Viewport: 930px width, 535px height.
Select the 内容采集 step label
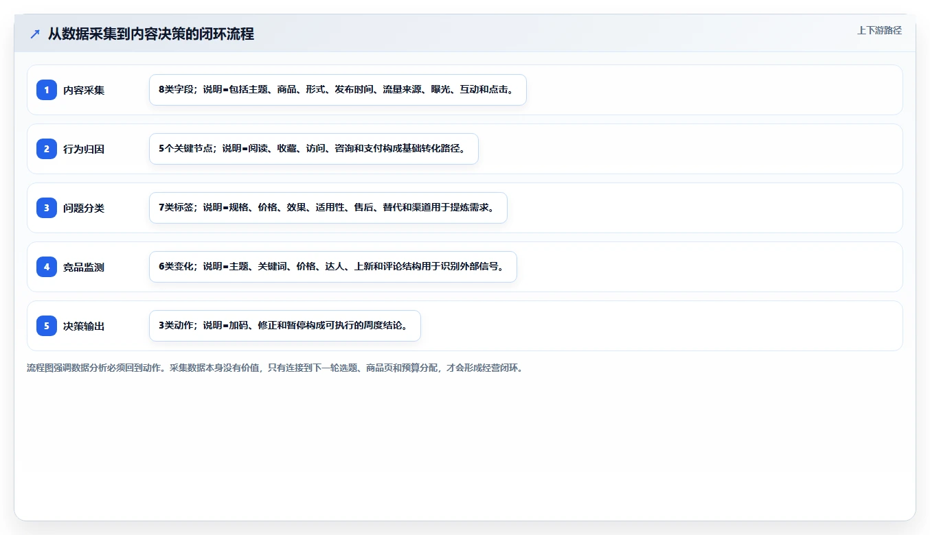pos(84,90)
